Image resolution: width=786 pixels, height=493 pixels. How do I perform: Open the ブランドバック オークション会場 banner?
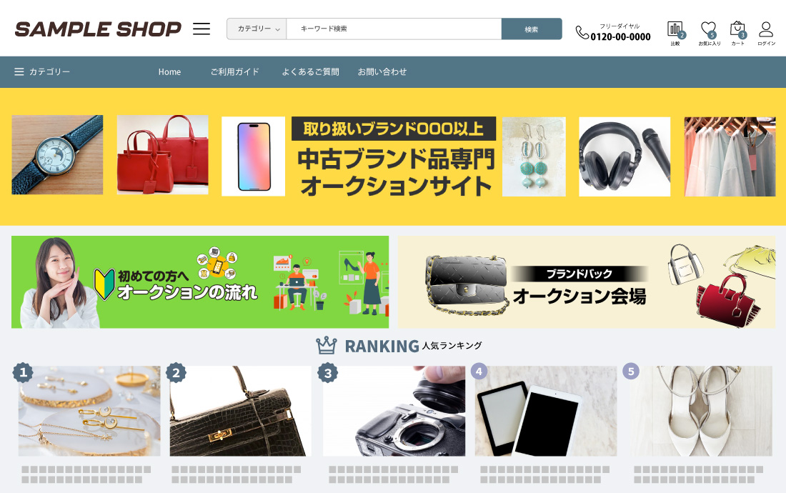tap(587, 282)
